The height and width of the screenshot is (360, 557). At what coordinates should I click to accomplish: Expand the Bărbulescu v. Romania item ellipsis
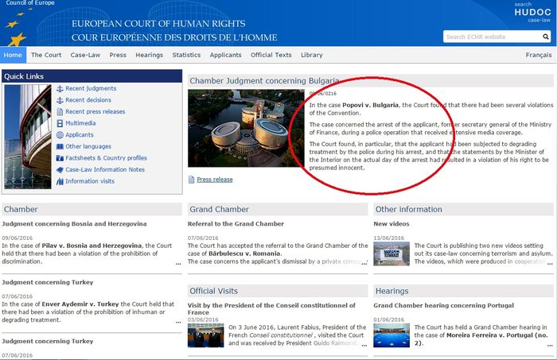tap(364, 264)
